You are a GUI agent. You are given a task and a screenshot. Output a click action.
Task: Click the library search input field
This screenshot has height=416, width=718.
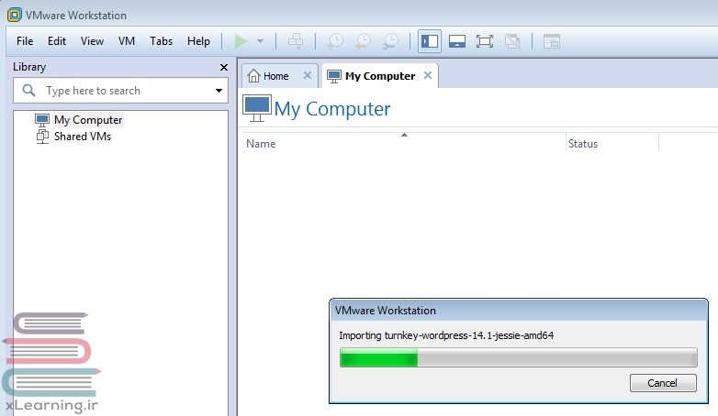[x=119, y=91]
